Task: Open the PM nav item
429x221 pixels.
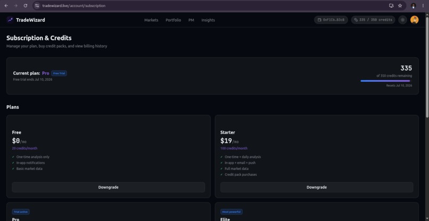Action: point(191,20)
